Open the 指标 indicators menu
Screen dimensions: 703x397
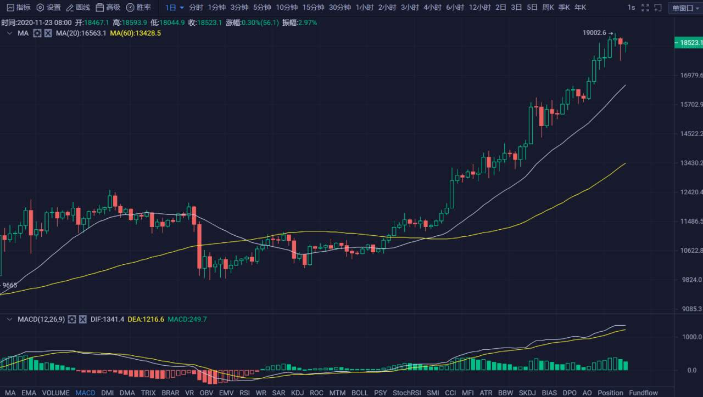tap(18, 7)
